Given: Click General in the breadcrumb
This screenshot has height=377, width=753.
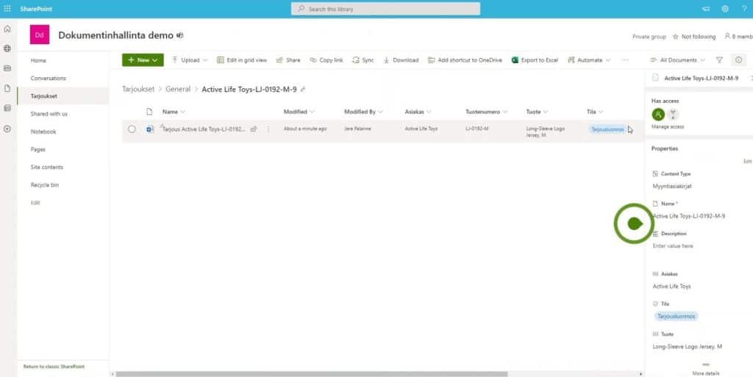Looking at the screenshot, I should click(x=178, y=89).
